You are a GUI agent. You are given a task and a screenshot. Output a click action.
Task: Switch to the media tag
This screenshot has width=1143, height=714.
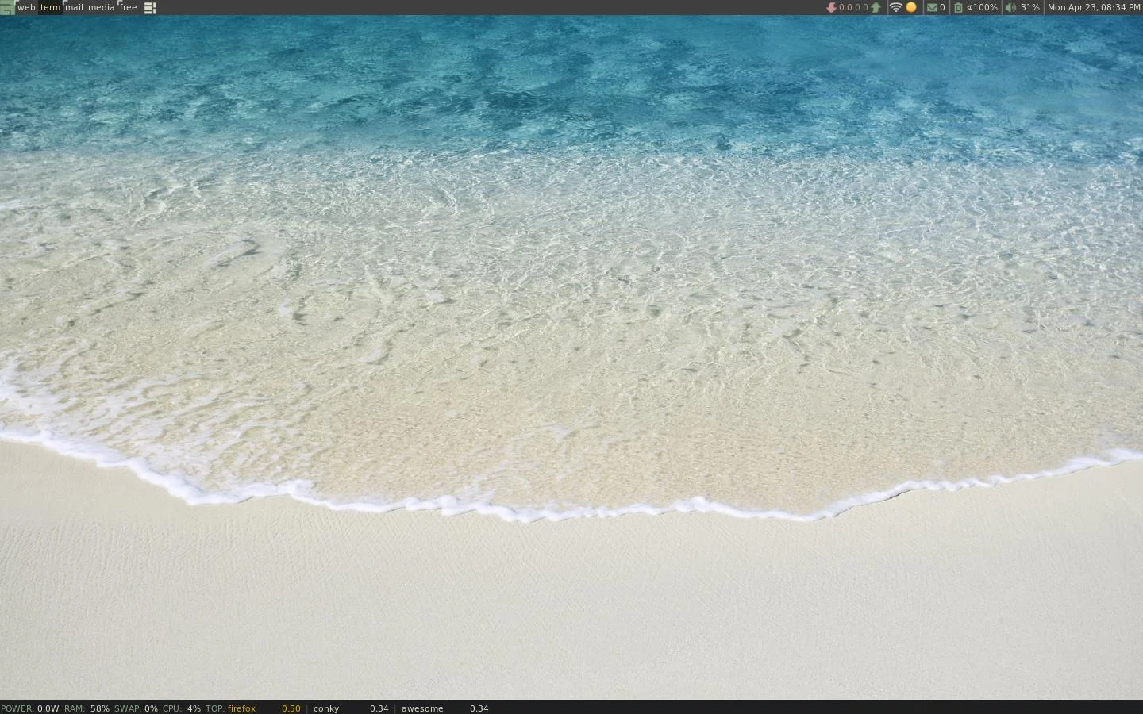click(101, 8)
